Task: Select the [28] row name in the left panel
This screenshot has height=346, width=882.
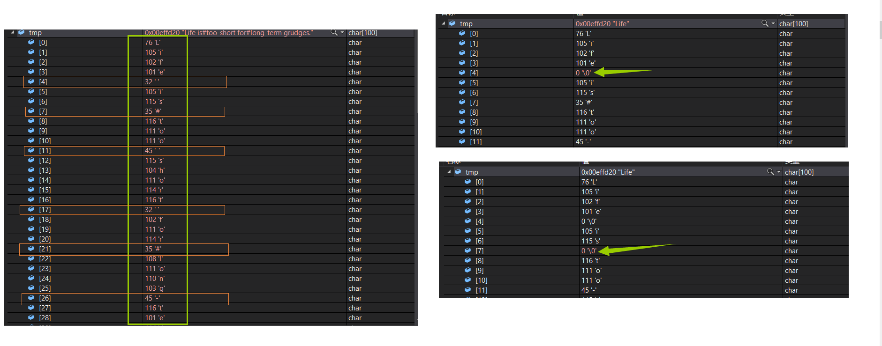Action: [45, 317]
